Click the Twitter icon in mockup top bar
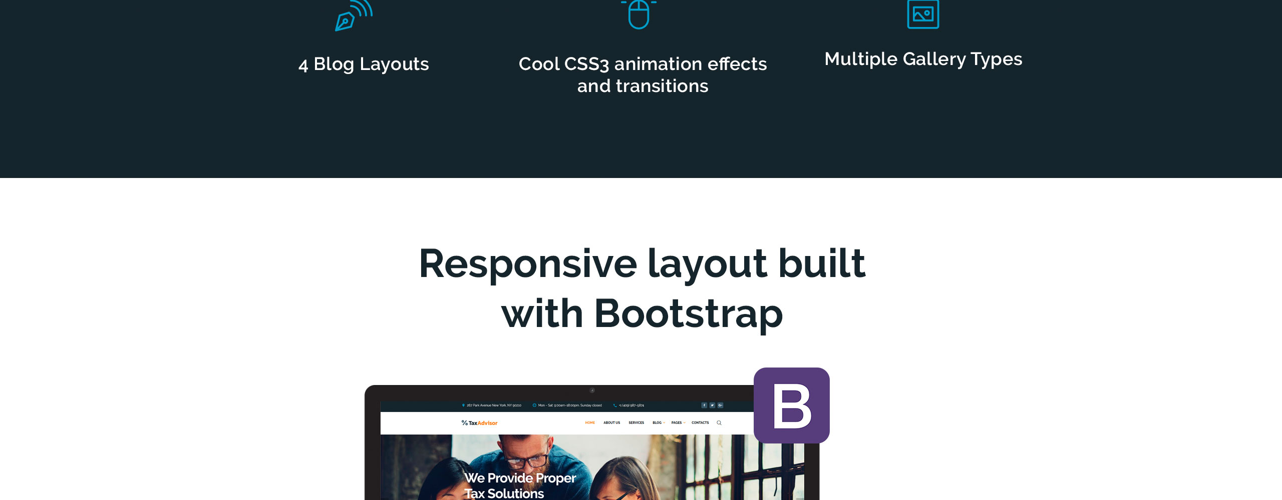Viewport: 1282px width, 500px height. 712,405
